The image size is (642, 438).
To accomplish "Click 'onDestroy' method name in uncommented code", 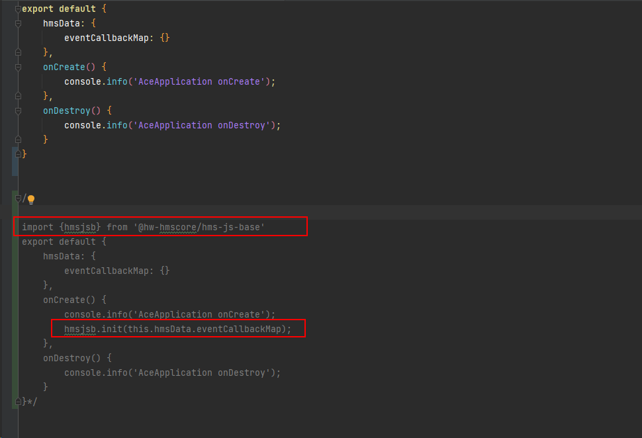I will (x=67, y=111).
